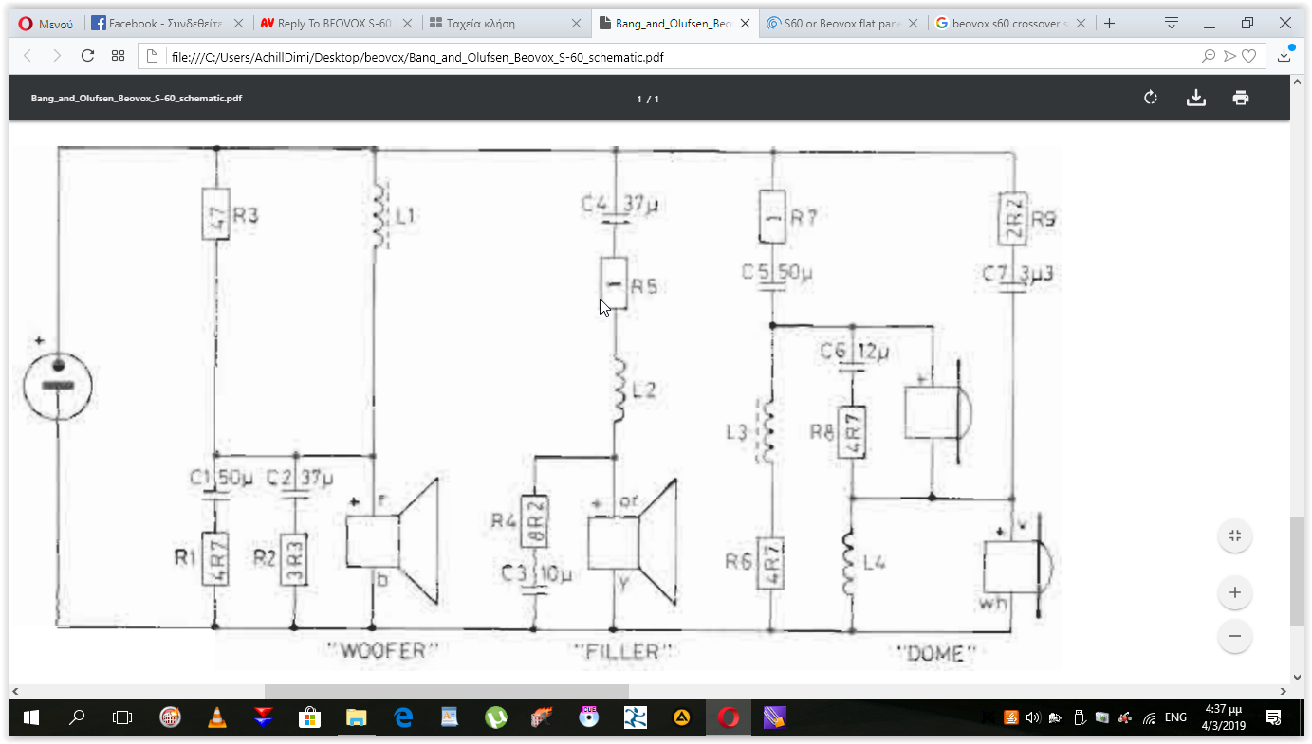1312x744 pixels.
Task: Open Wi-Fi network settings in tray
Action: (x=1149, y=717)
